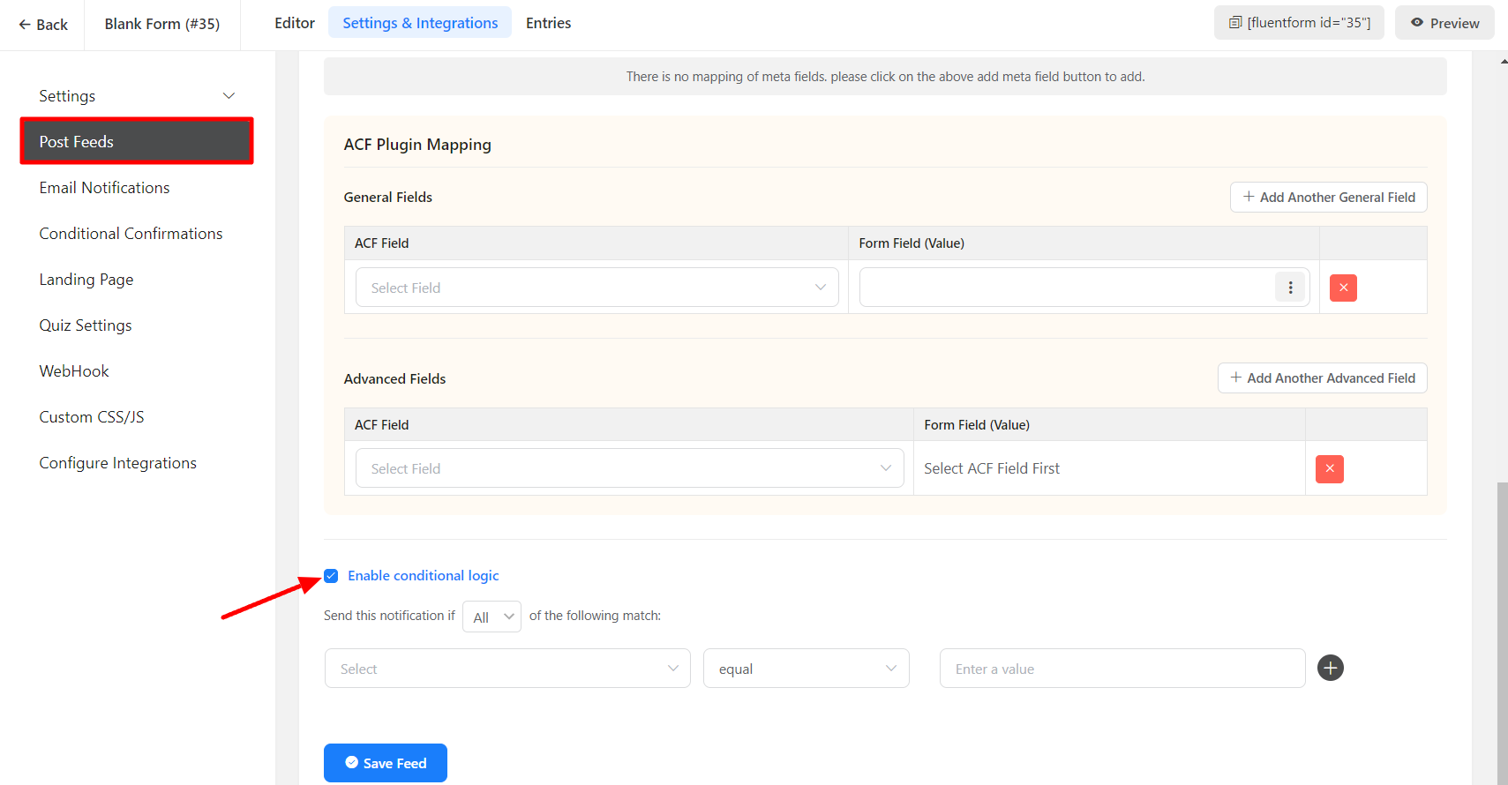Click the Enter a value input field
Screen dimensions: 1508x785
(x=1122, y=669)
